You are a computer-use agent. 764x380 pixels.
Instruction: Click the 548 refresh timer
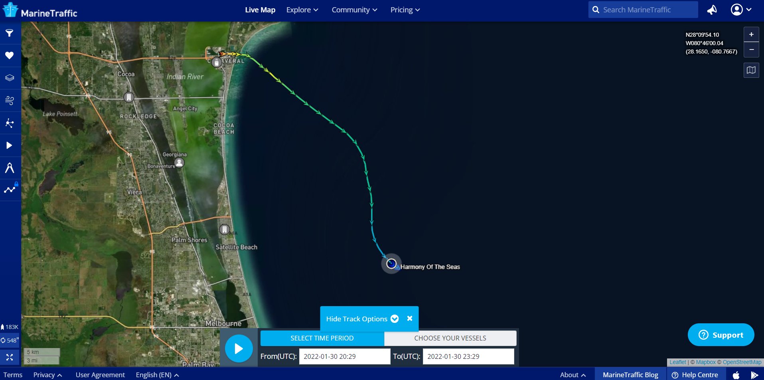point(10,340)
